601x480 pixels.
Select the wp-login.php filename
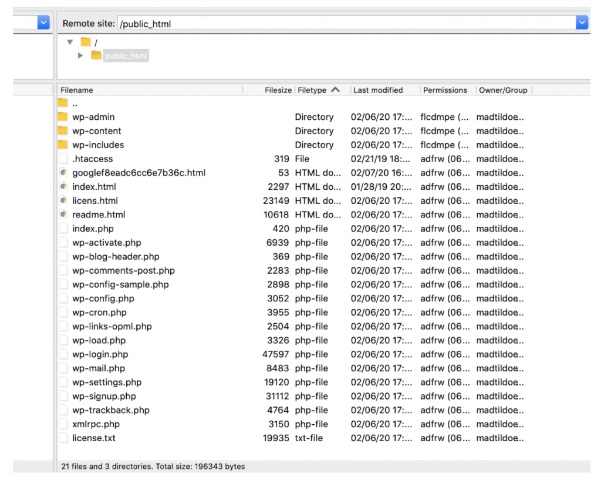[x=100, y=354]
